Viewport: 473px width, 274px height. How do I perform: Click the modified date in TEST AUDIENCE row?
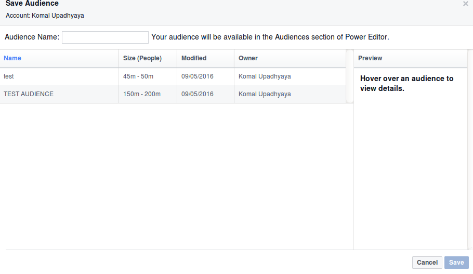[198, 94]
